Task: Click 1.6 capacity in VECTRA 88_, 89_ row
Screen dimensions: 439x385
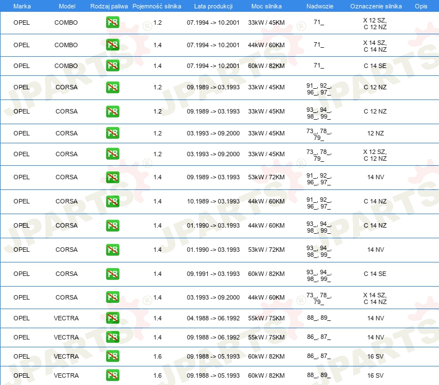Action: [157, 375]
